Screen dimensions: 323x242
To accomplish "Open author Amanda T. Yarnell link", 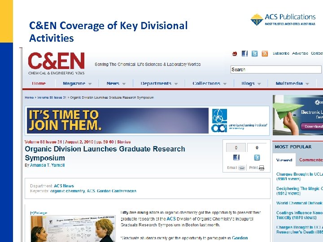I will pos(48,165).
